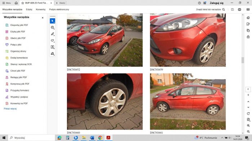Open the freehand draw lasso tool
This screenshot has width=252, height=141.
(x=53, y=41)
